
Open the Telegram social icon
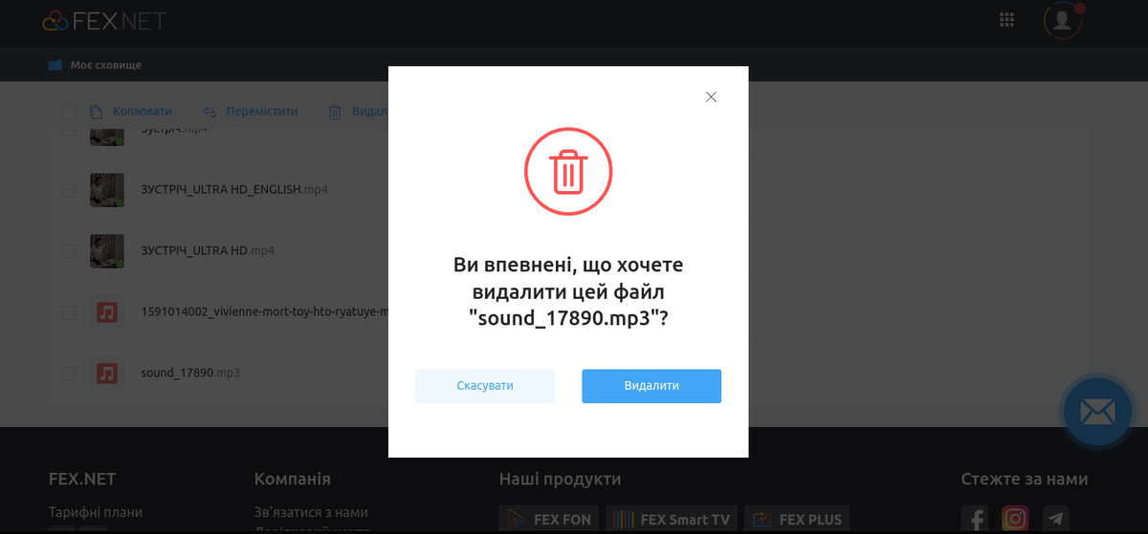coord(1056,519)
